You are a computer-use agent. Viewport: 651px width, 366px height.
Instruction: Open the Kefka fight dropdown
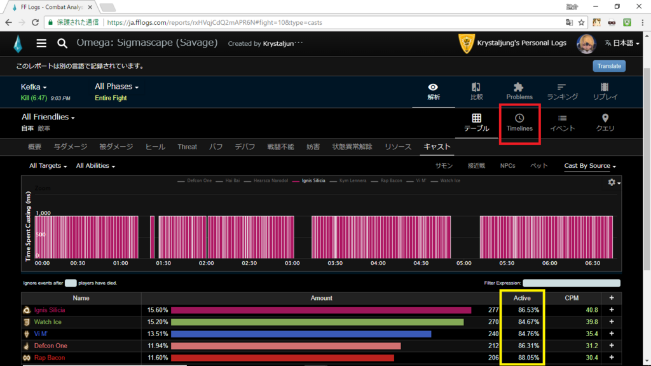pyautogui.click(x=34, y=86)
